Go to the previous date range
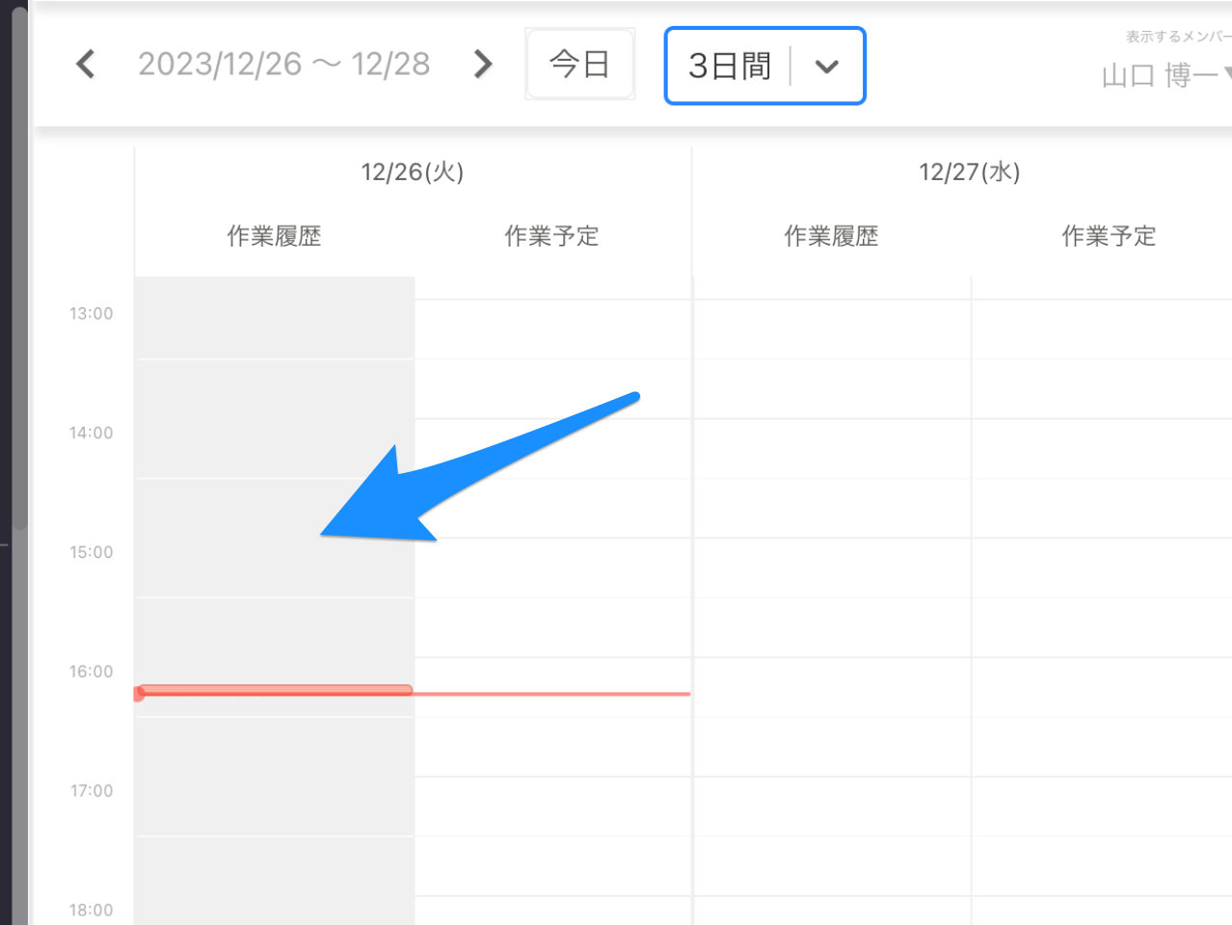1232x925 pixels. pyautogui.click(x=86, y=65)
